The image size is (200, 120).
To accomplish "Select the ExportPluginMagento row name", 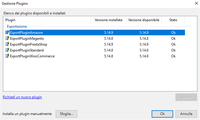I will 27,39.
